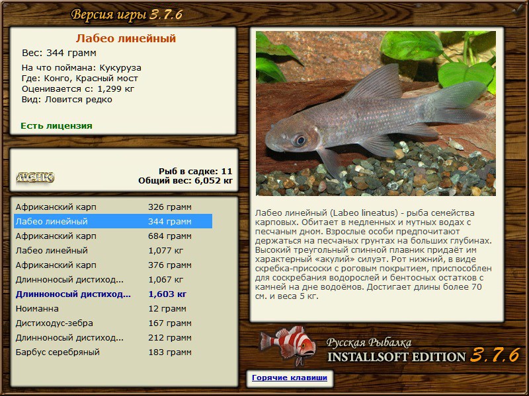Viewport: 529px width, 396px height.
Task: Open the Горячие клавиши link
Action: (290, 378)
